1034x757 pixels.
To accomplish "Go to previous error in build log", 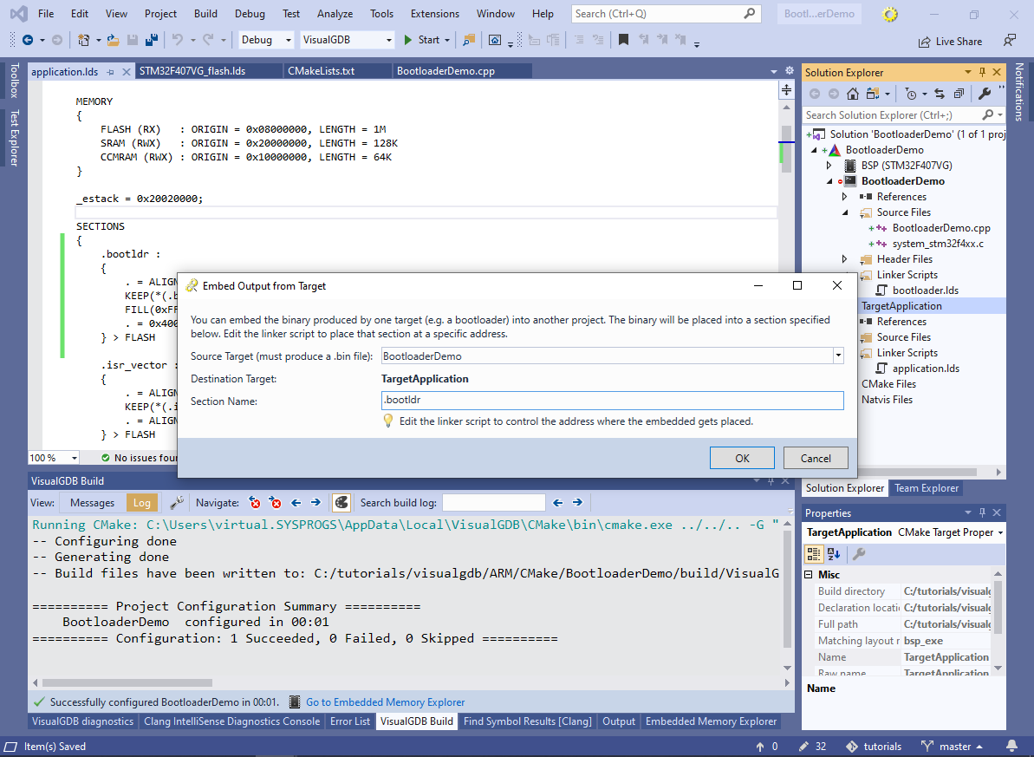I will point(255,503).
